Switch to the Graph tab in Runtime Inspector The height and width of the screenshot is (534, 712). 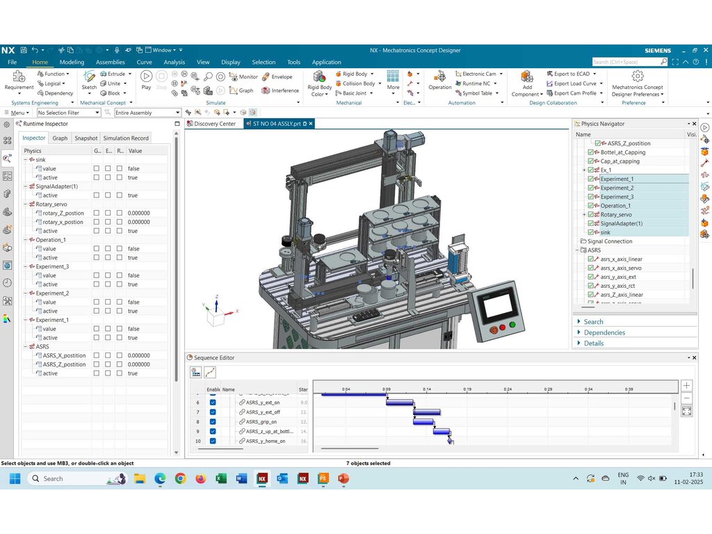click(60, 138)
